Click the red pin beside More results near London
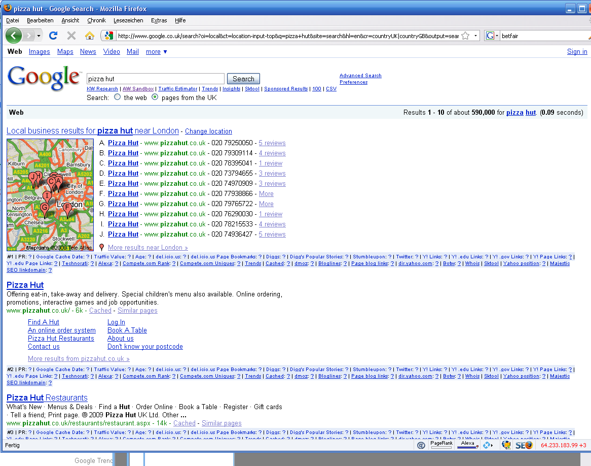This screenshot has width=591, height=466. [101, 247]
